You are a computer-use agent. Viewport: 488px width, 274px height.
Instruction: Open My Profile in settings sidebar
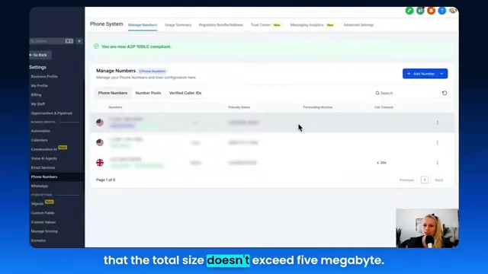pyautogui.click(x=39, y=86)
